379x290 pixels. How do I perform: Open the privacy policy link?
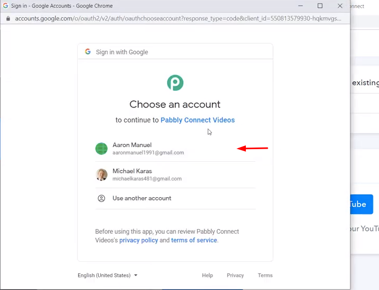point(138,240)
